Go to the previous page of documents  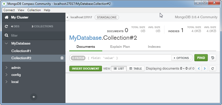click(199, 69)
